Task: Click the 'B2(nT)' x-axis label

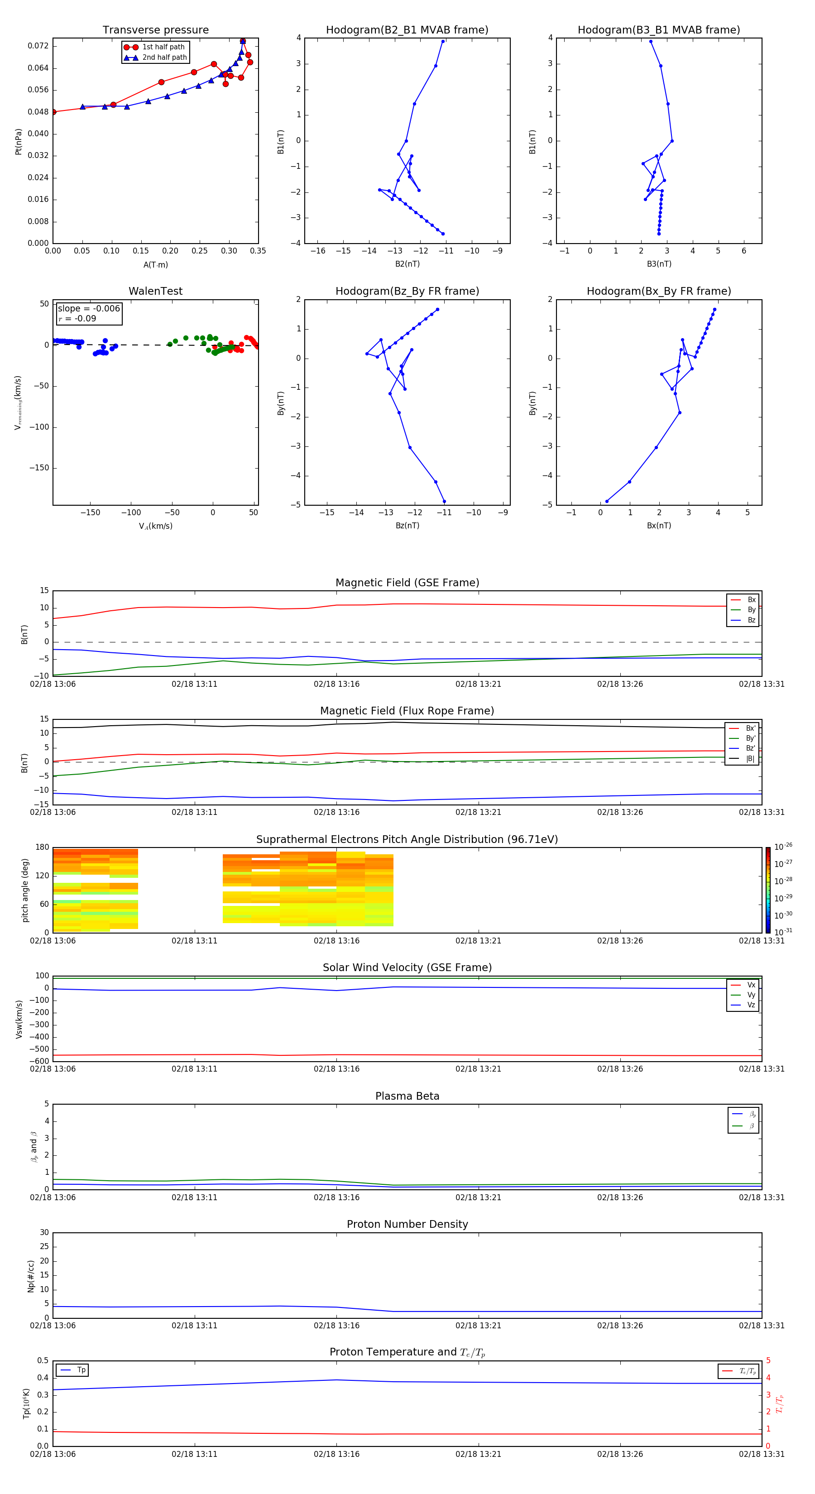Action: 407,264
